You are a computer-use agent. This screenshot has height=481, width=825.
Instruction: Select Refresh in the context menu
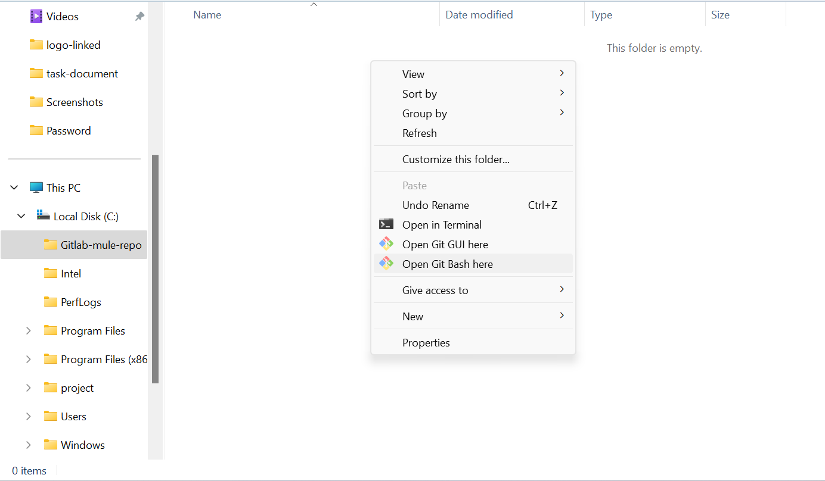click(419, 133)
